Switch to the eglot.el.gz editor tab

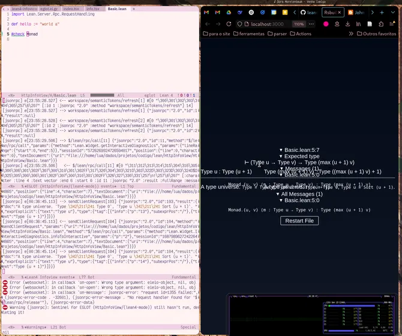(x=48, y=9)
